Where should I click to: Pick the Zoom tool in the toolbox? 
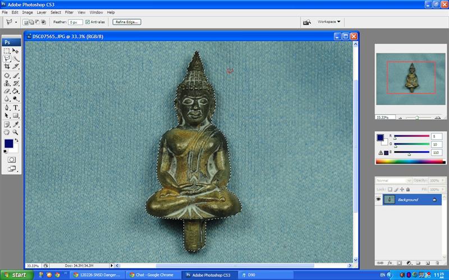(16, 132)
